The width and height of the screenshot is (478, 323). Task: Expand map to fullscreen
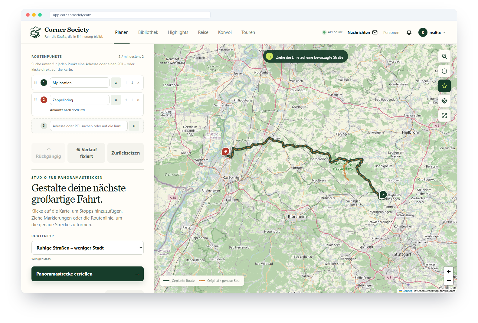[444, 116]
